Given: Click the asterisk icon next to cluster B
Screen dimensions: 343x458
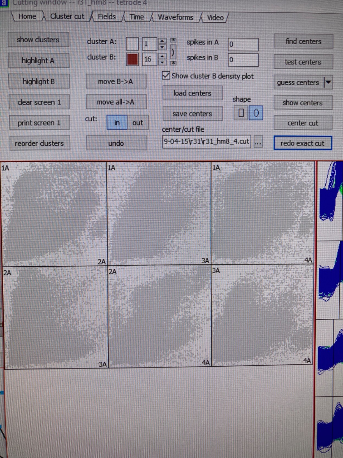Looking at the screenshot, I should pos(173,63).
